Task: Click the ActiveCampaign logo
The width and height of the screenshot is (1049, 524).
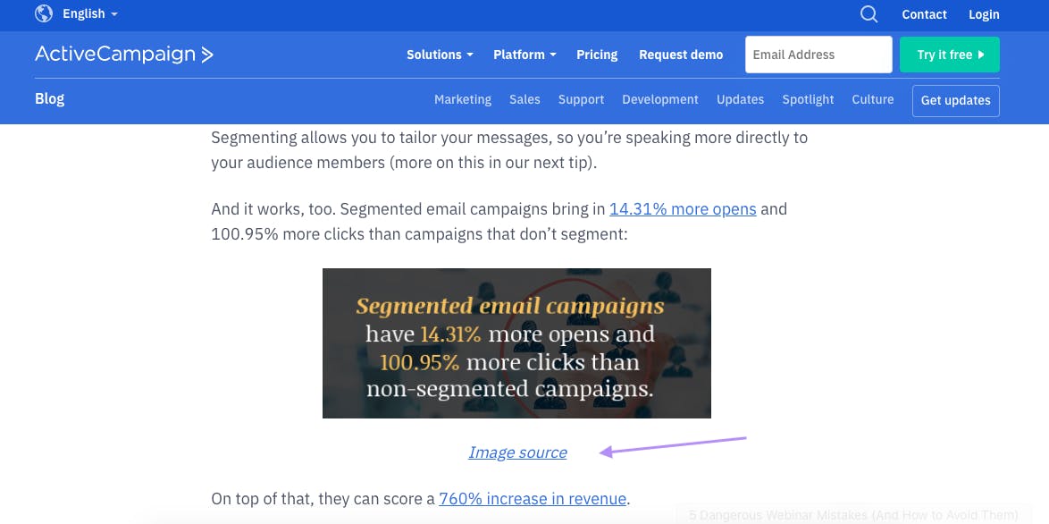Action: pos(124,55)
